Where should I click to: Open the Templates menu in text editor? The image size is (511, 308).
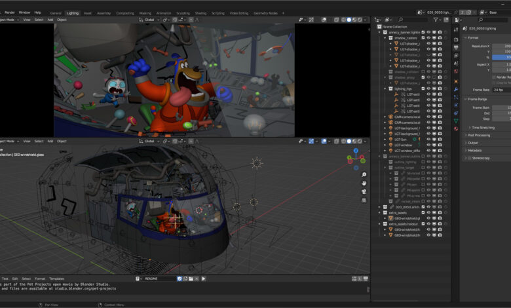tap(57, 279)
